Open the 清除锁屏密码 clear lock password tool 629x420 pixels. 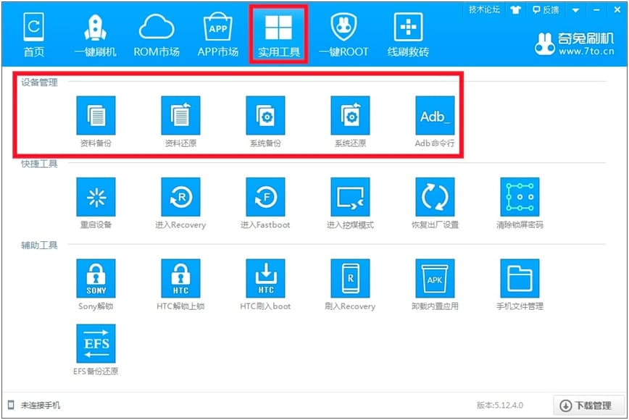pyautogui.click(x=520, y=197)
